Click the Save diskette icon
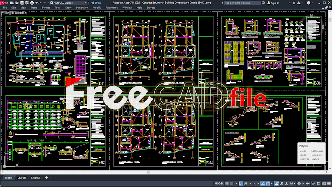The width and height of the screenshot is (332, 187). (22, 3)
